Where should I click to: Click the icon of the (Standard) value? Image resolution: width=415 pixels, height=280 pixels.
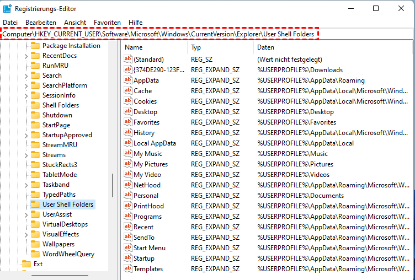click(129, 60)
